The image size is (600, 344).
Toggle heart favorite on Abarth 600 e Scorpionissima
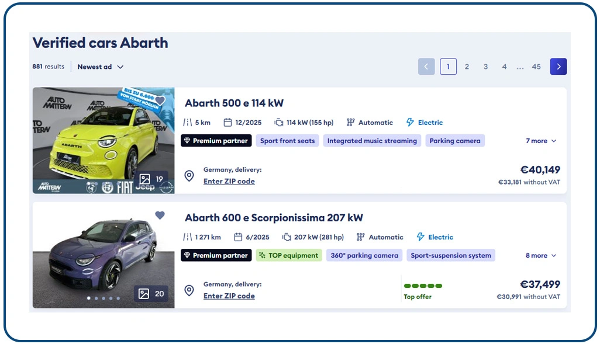point(160,215)
